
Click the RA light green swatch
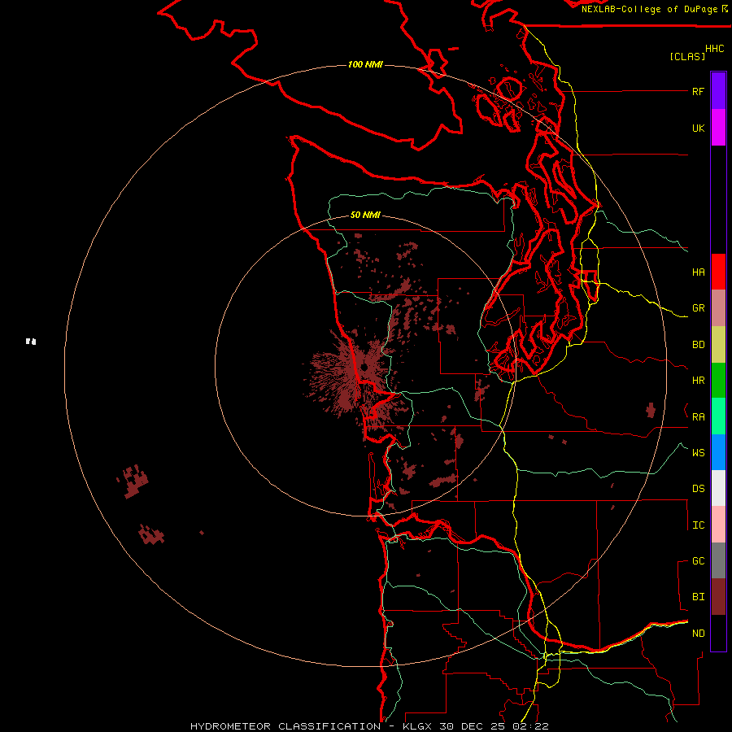(x=718, y=416)
